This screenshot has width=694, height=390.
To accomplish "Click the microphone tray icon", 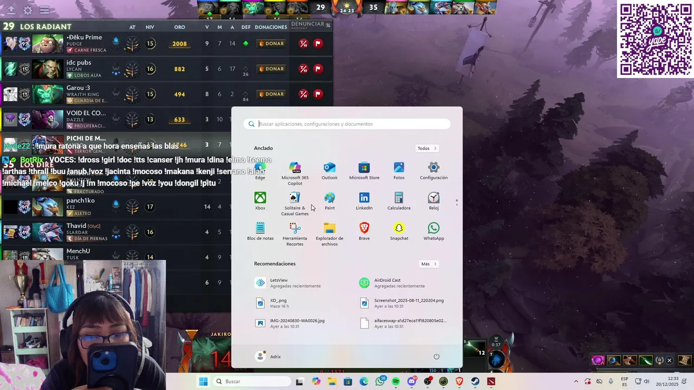I will coord(611,381).
